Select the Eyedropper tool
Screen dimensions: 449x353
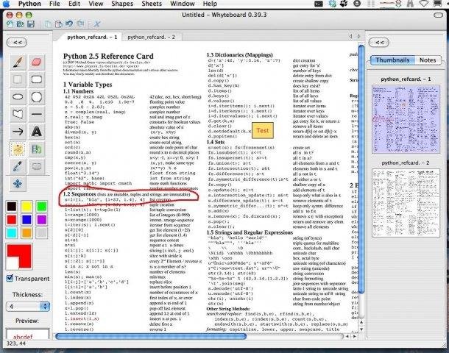click(18, 166)
